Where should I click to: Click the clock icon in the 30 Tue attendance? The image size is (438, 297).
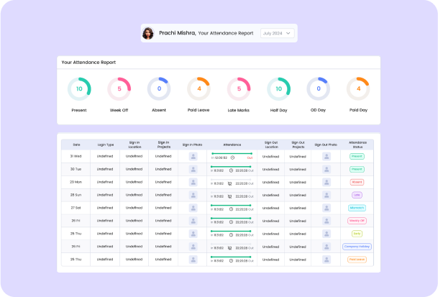click(231, 170)
